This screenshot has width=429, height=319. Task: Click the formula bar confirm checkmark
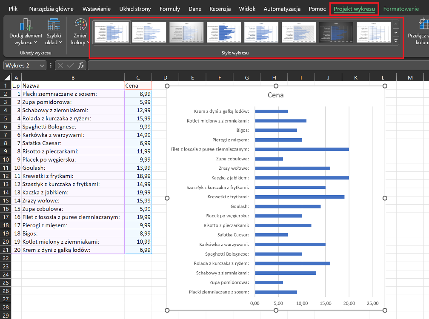(x=70, y=66)
